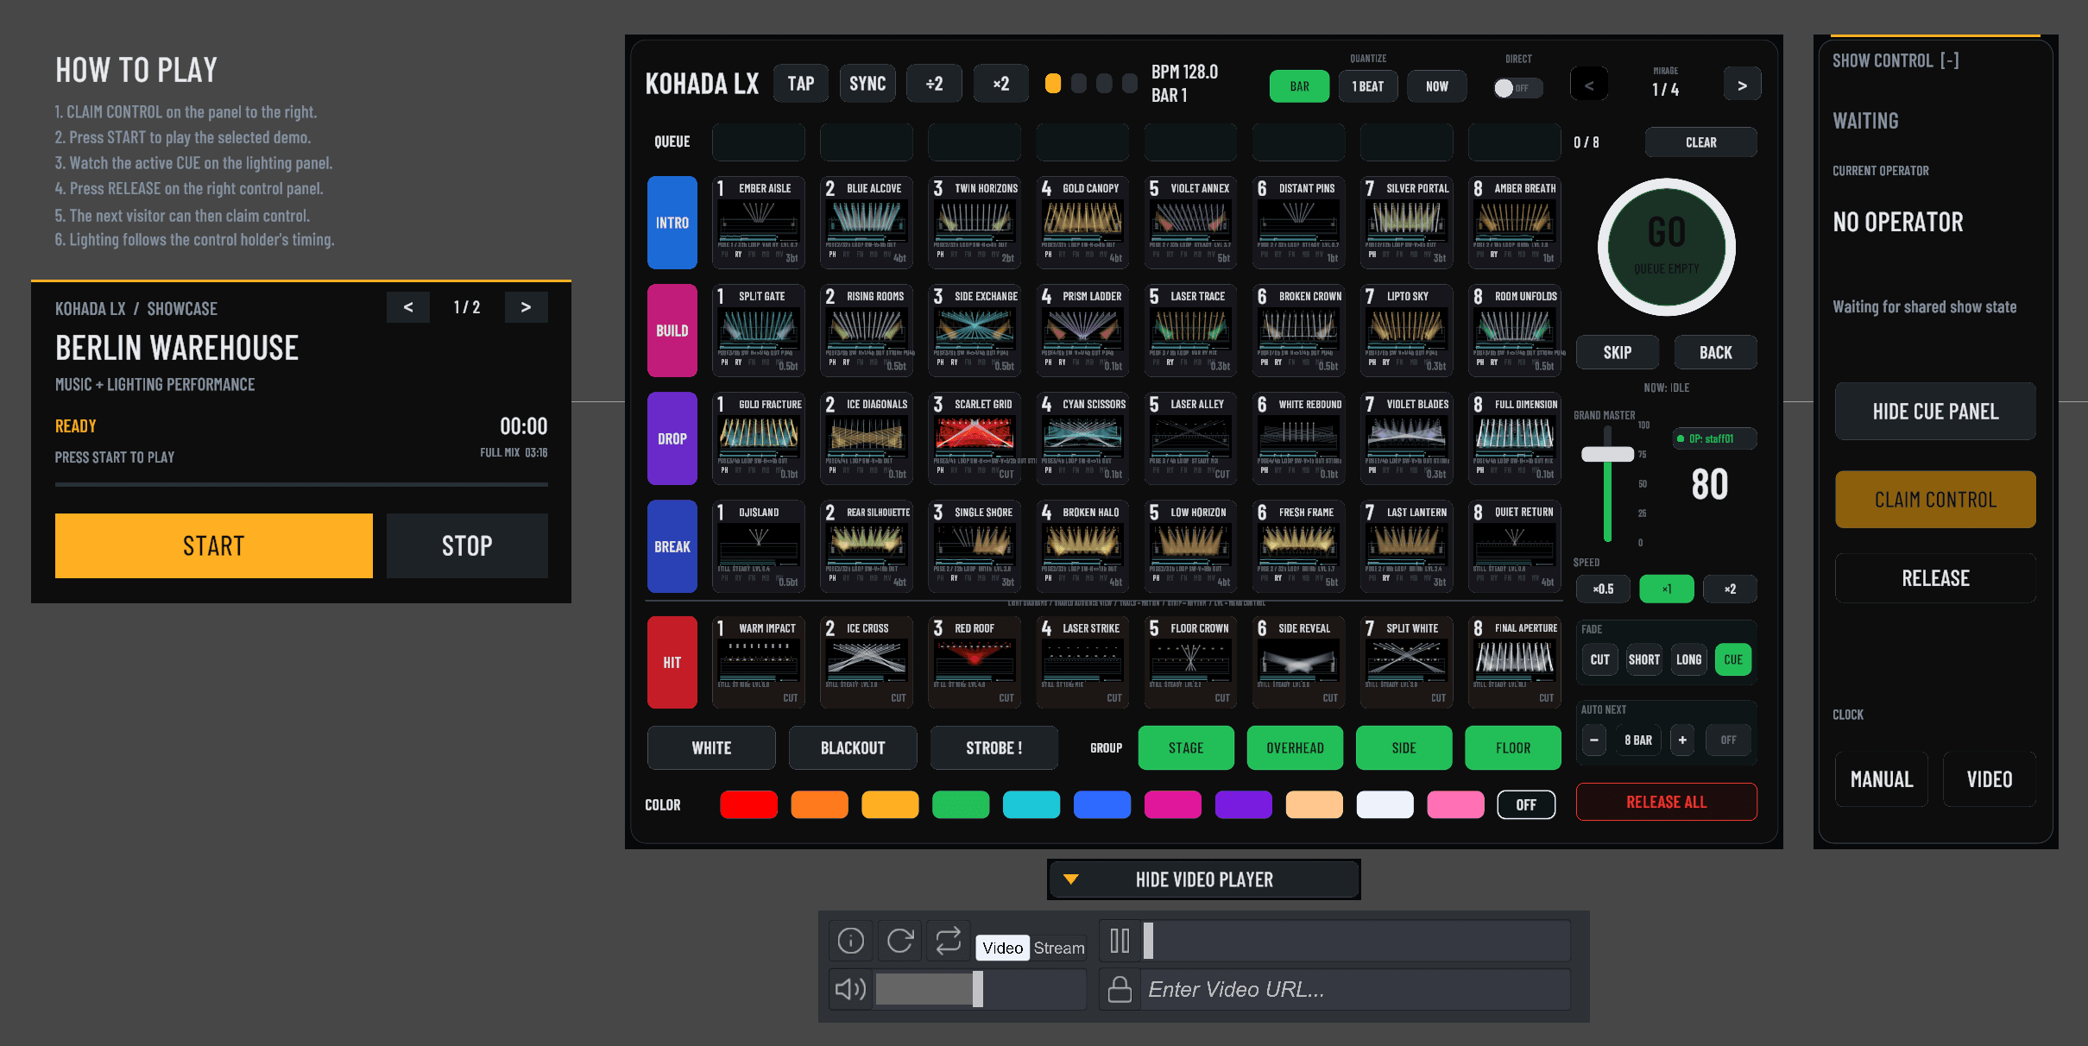Set quantize to BAR
Viewport: 2088px width, 1046px height.
(1299, 86)
